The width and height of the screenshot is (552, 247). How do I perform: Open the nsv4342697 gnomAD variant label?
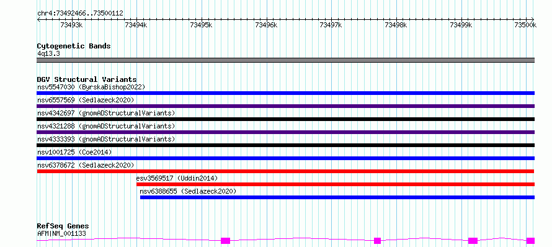tap(106, 113)
